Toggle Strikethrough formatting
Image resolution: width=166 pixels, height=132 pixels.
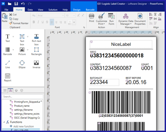click(x=47, y=22)
